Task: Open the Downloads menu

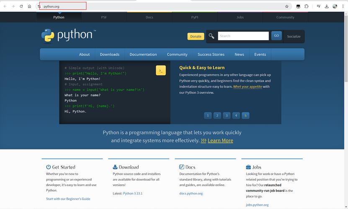Action: pos(110,54)
